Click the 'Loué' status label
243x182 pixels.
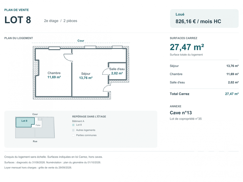point(180,15)
